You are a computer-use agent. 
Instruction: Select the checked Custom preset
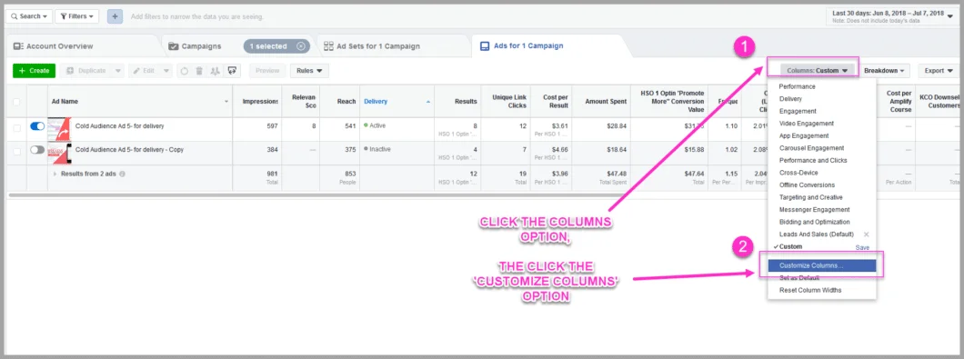(x=790, y=246)
